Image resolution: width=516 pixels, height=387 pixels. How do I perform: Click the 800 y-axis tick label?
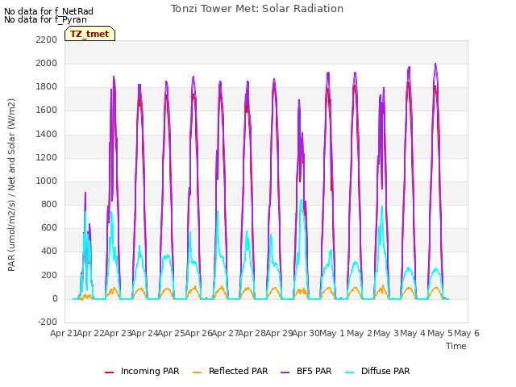click(49, 204)
